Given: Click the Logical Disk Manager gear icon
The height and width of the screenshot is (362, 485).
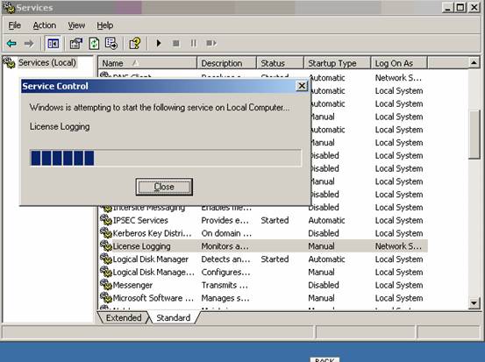Looking at the screenshot, I should coord(106,259).
